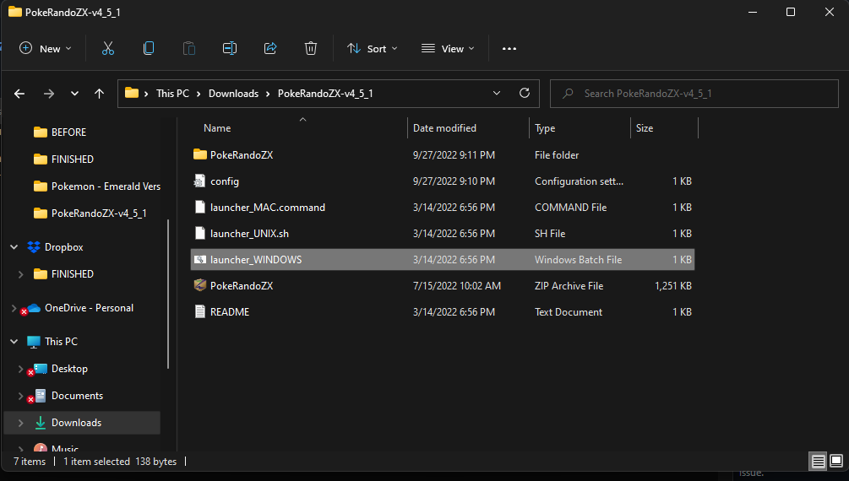Collapse the This PC tree node

pyautogui.click(x=14, y=342)
